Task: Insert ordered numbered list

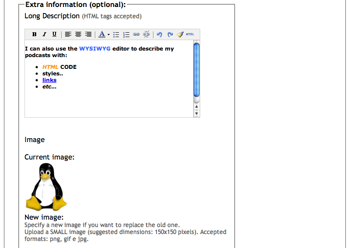Action: point(126,34)
